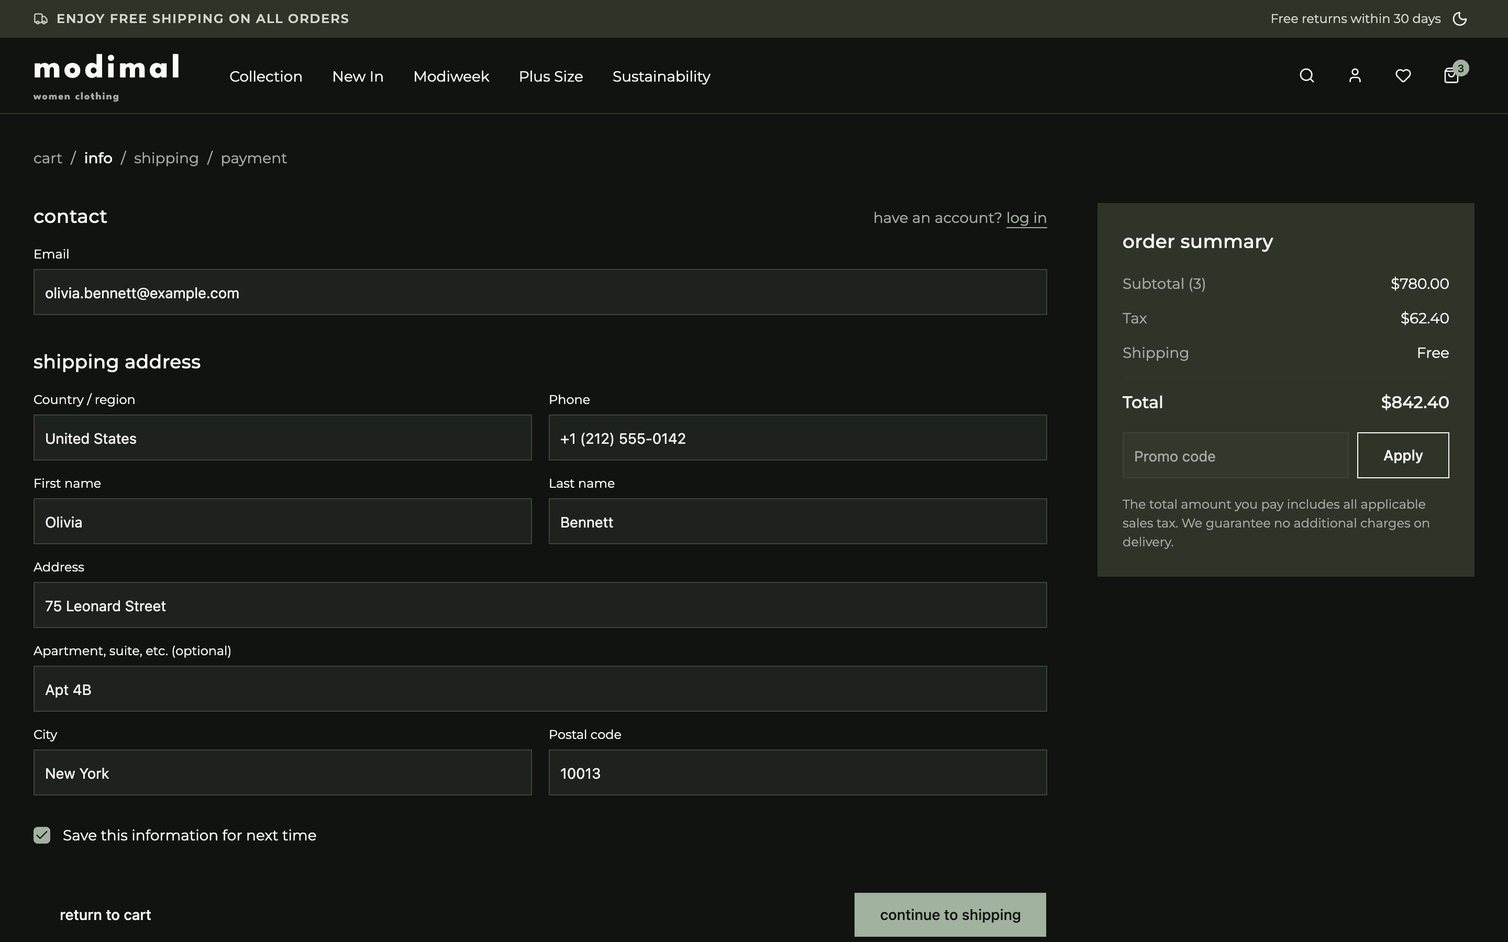This screenshot has height=942, width=1508.
Task: Open the wishlist heart icon
Action: (1403, 75)
